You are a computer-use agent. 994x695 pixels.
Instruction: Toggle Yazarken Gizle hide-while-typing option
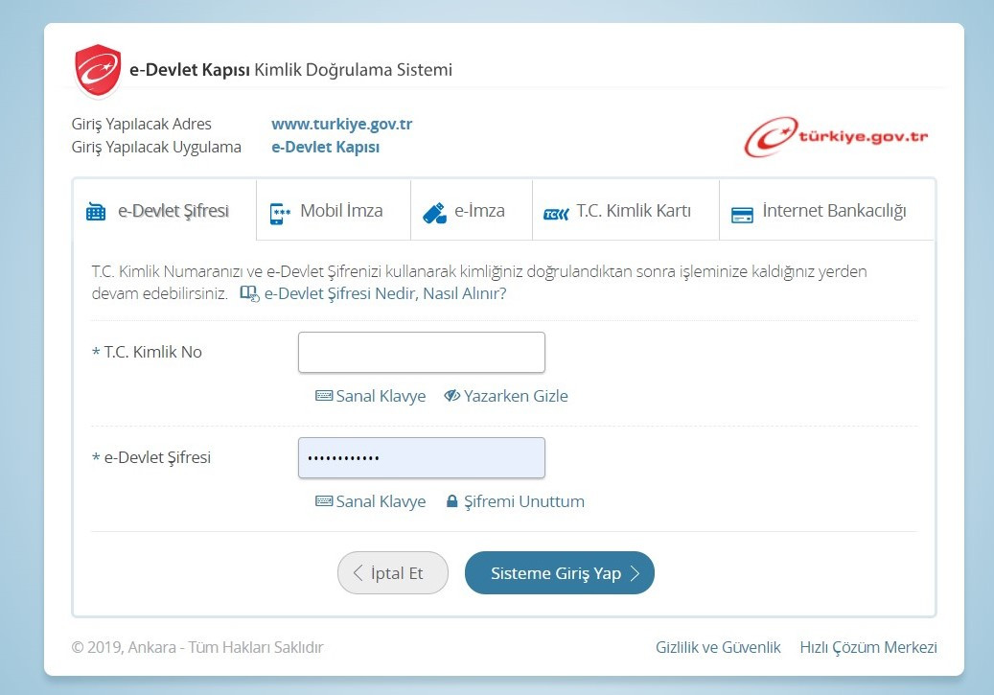tap(506, 396)
